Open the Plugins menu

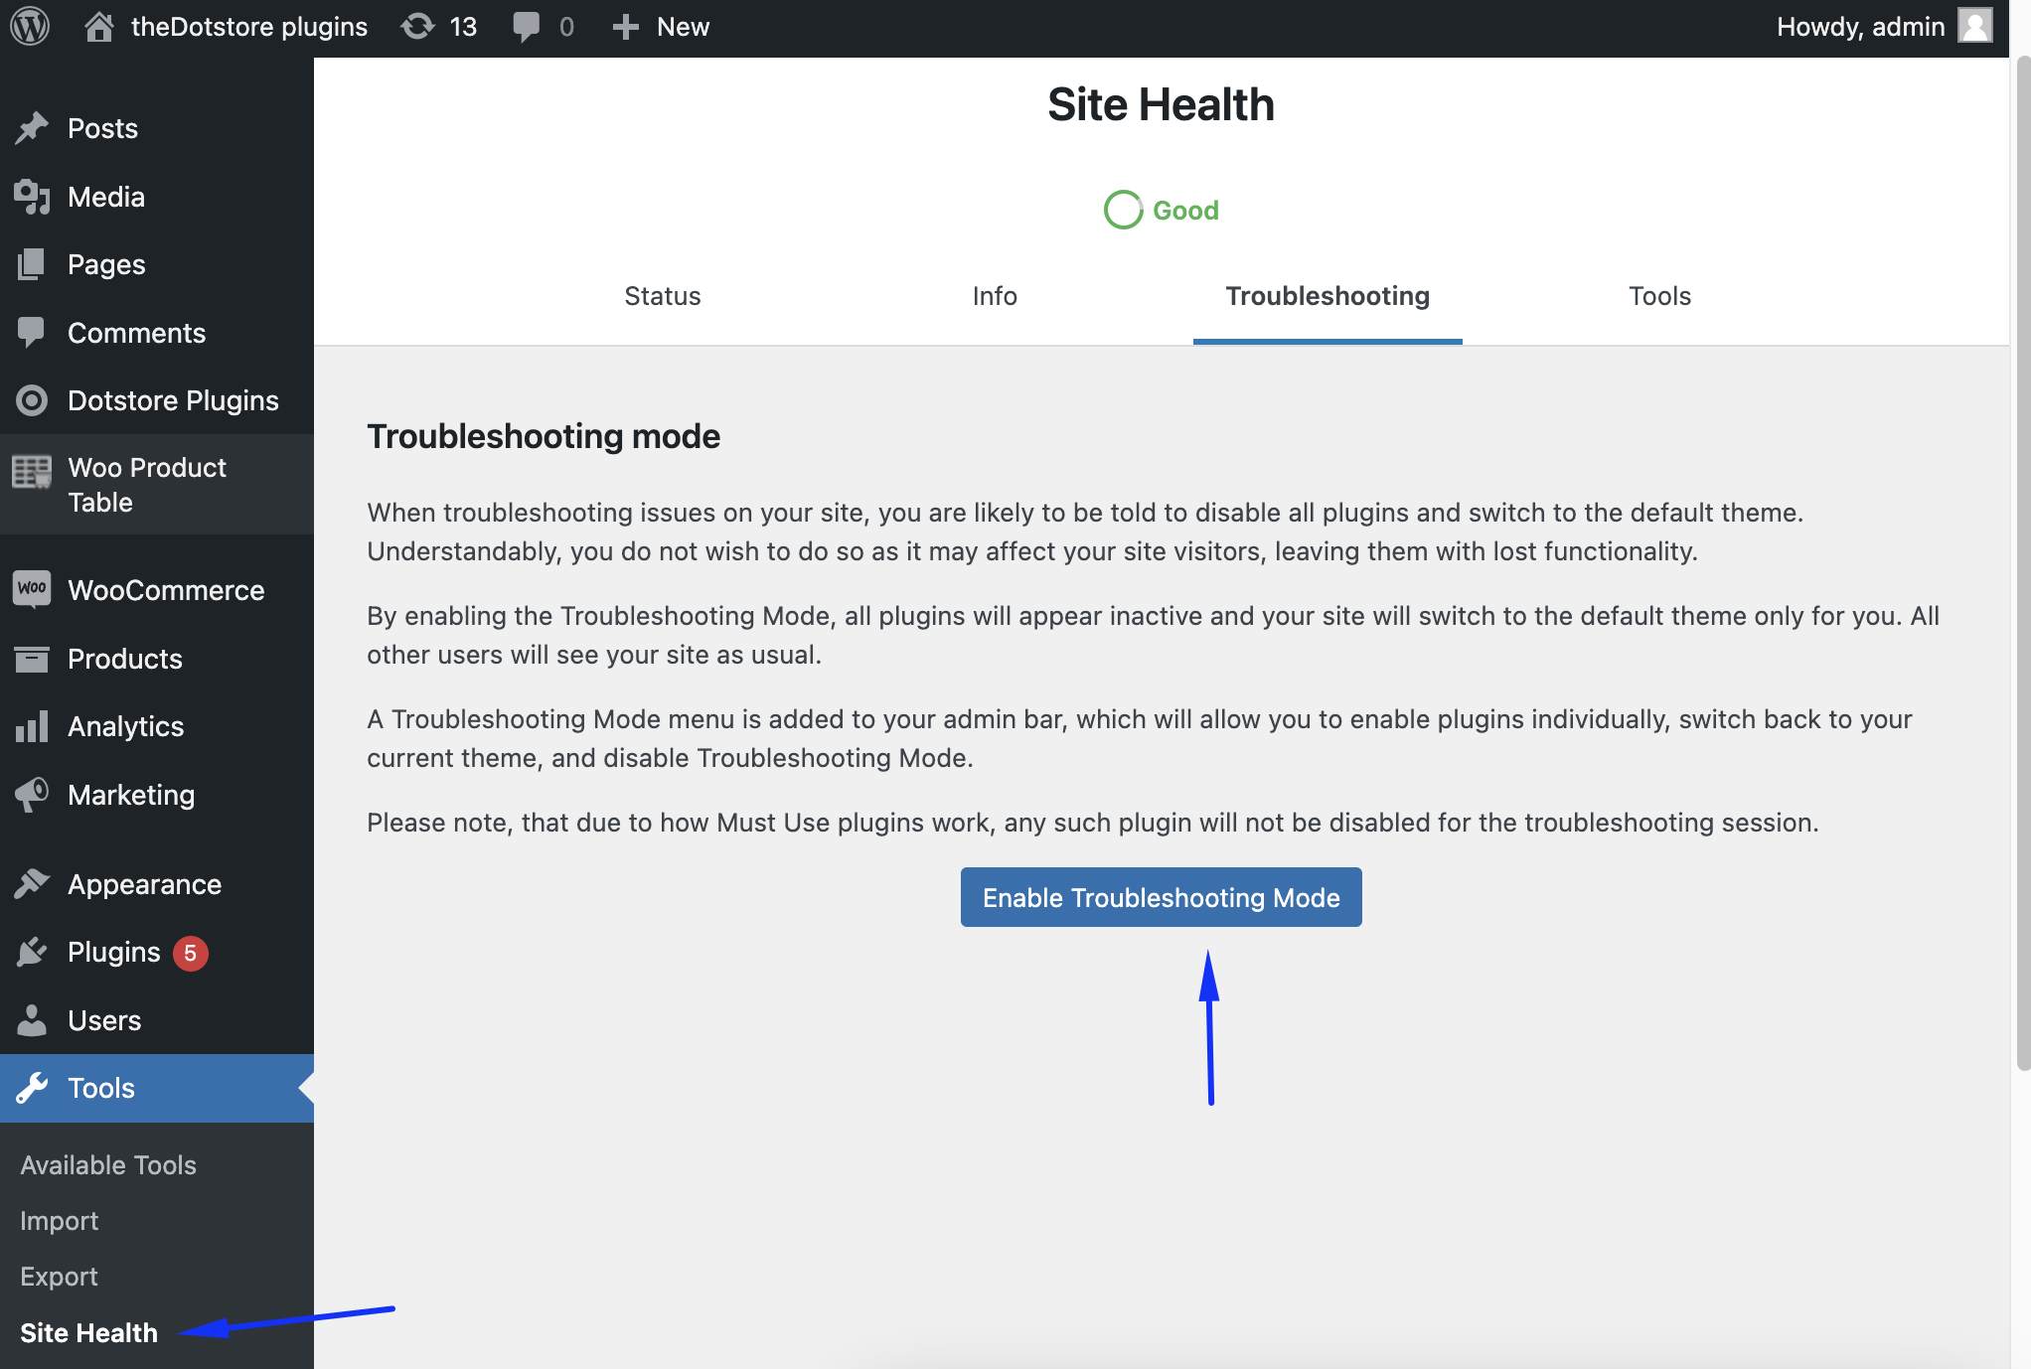click(x=157, y=952)
